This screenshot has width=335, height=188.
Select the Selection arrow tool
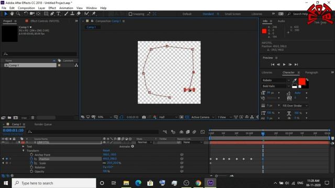click(x=6, y=14)
